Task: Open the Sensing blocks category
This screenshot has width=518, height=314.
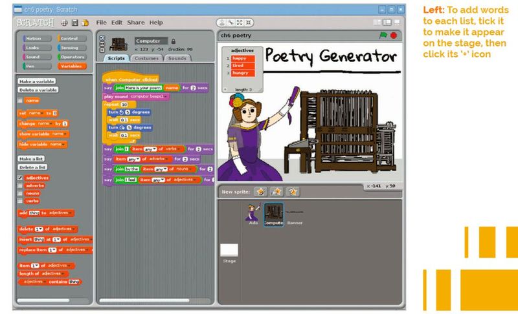Action: tap(72, 48)
